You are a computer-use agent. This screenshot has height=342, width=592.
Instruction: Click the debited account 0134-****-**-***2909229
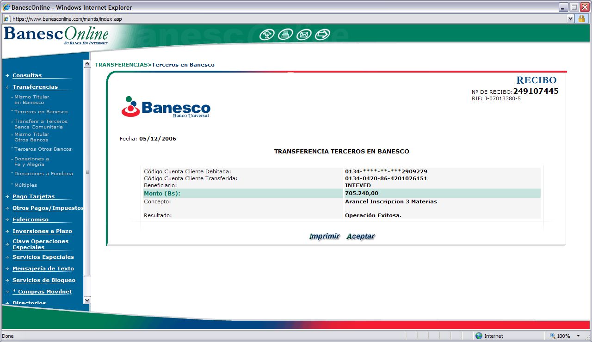[386, 171]
